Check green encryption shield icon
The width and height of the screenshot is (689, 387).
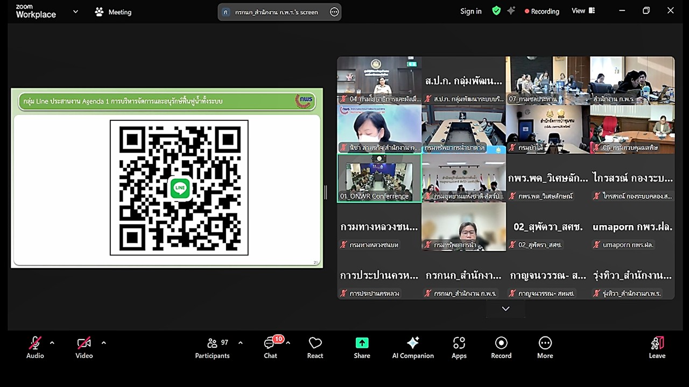point(496,11)
